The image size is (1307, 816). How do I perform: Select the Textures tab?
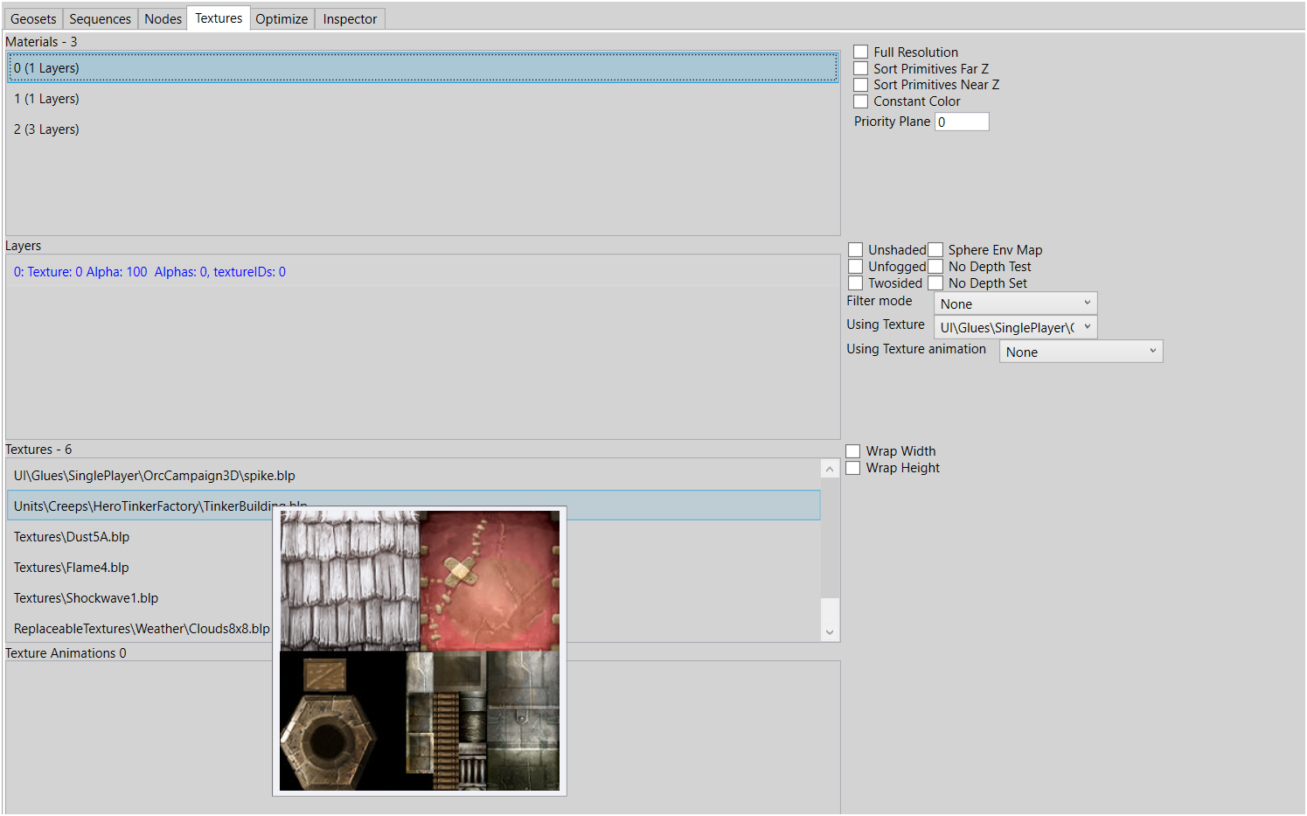pos(219,18)
